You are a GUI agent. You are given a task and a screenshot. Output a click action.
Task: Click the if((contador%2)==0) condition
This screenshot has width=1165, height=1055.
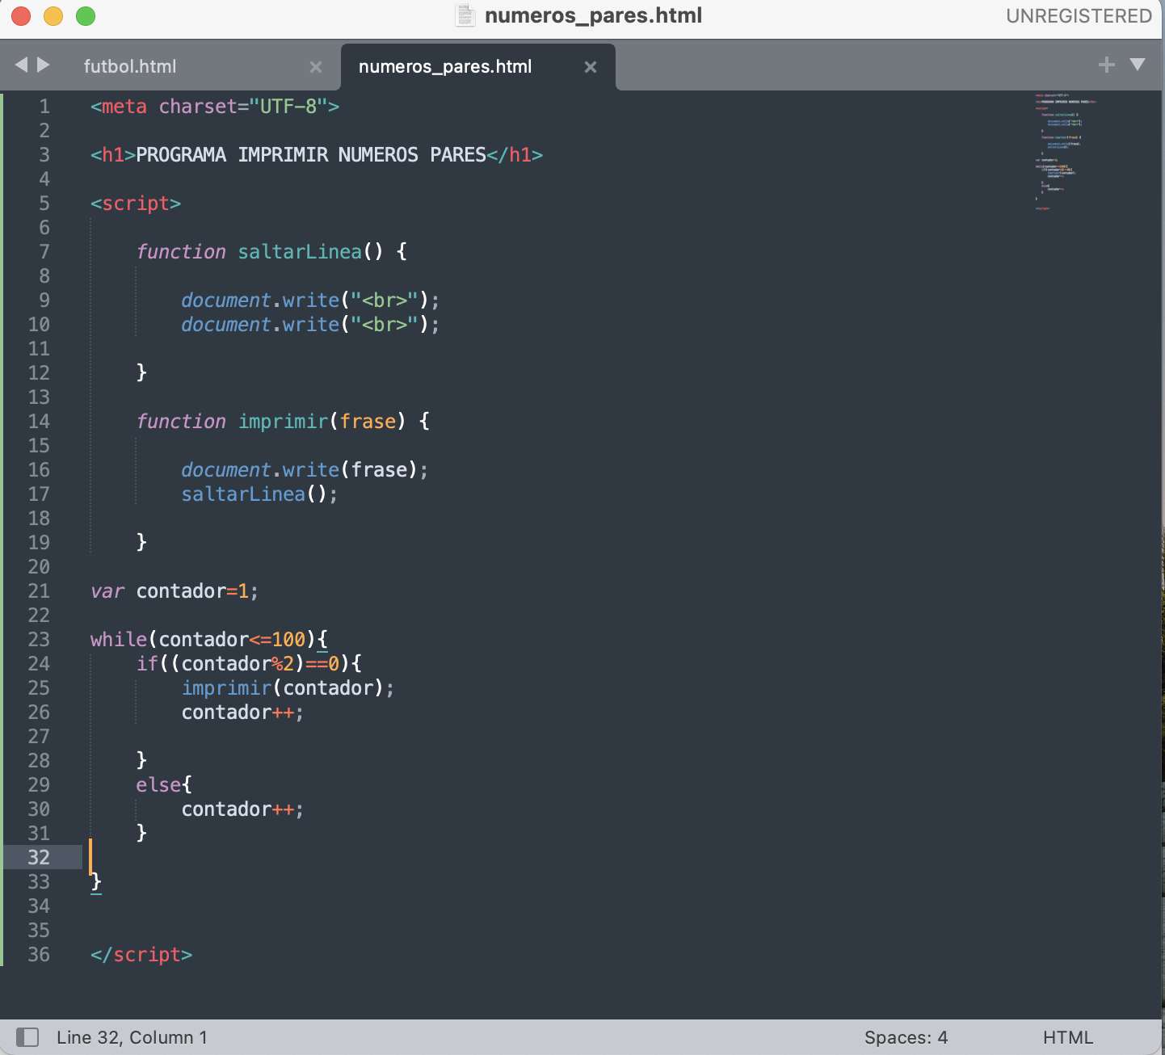249,664
